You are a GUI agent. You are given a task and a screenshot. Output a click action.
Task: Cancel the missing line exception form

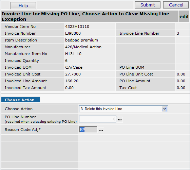(176, 5)
